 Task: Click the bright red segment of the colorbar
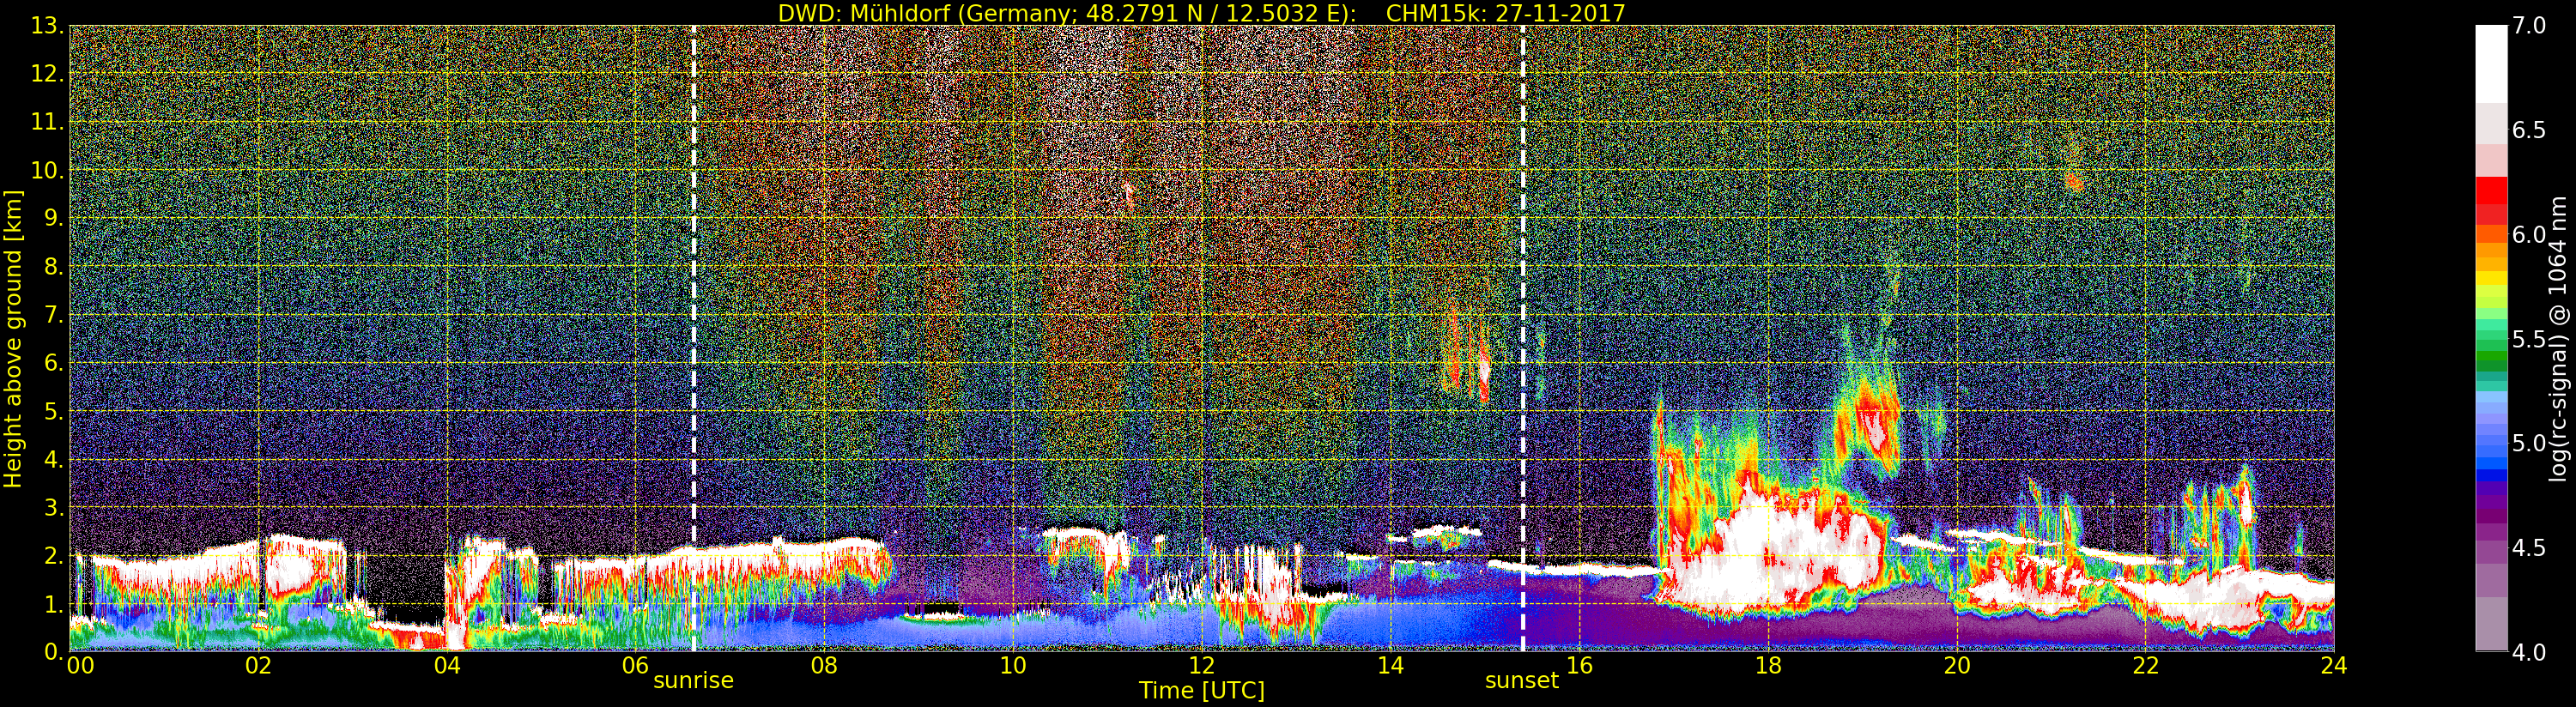[x=2491, y=191]
